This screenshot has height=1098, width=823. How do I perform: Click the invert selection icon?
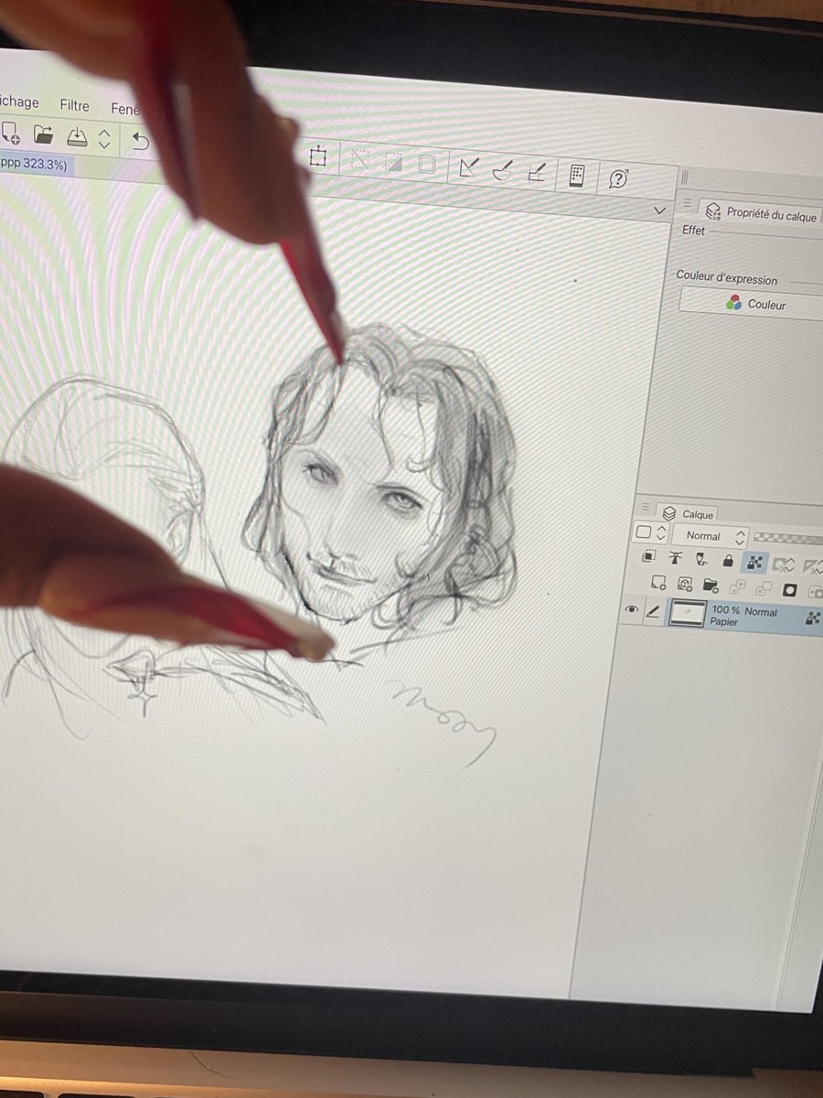click(x=393, y=163)
